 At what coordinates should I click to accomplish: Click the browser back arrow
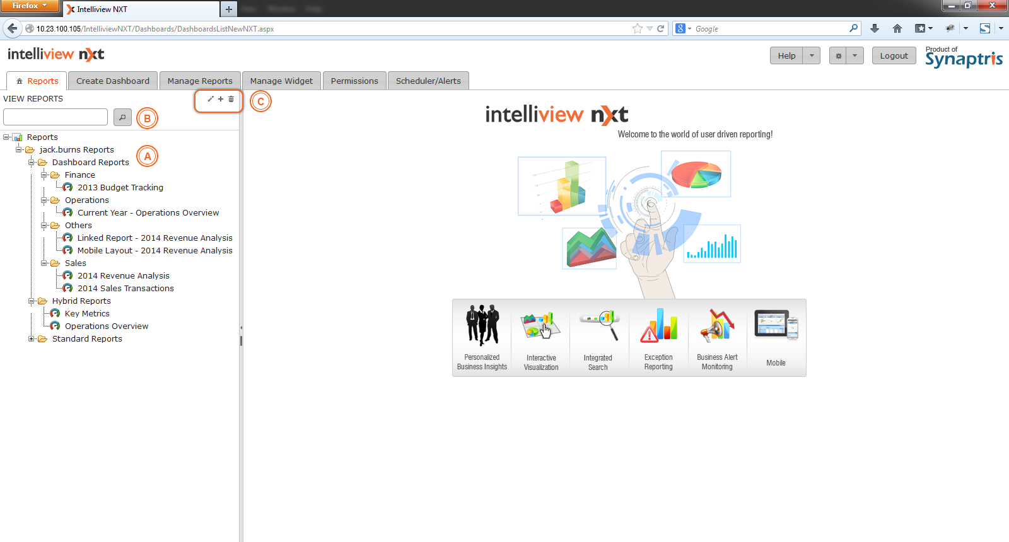tap(12, 28)
